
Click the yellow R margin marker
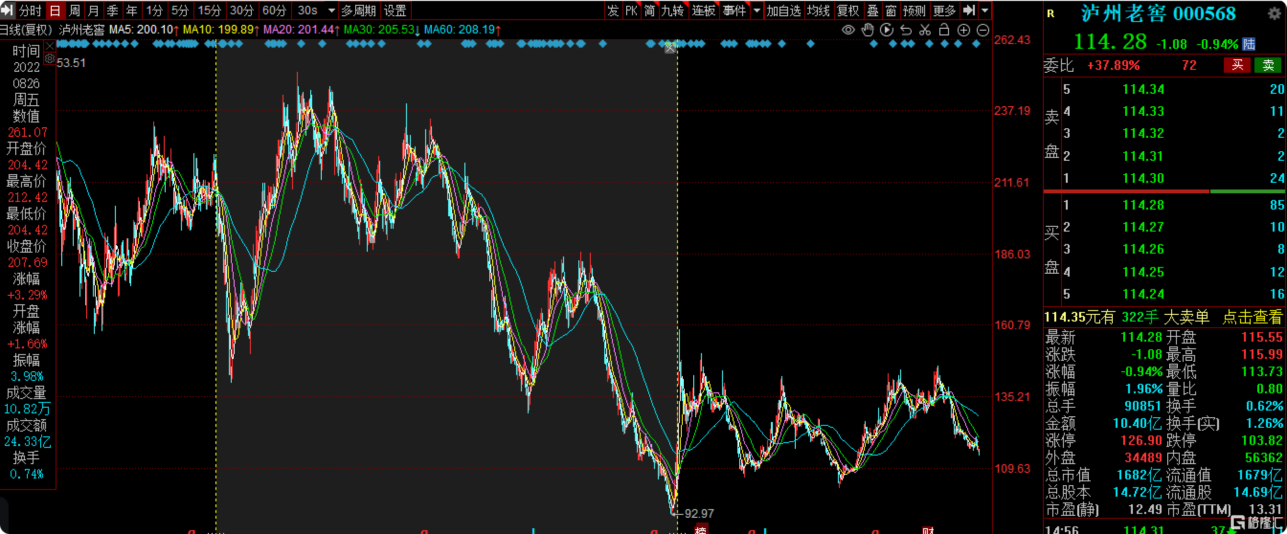pyautogui.click(x=1050, y=13)
